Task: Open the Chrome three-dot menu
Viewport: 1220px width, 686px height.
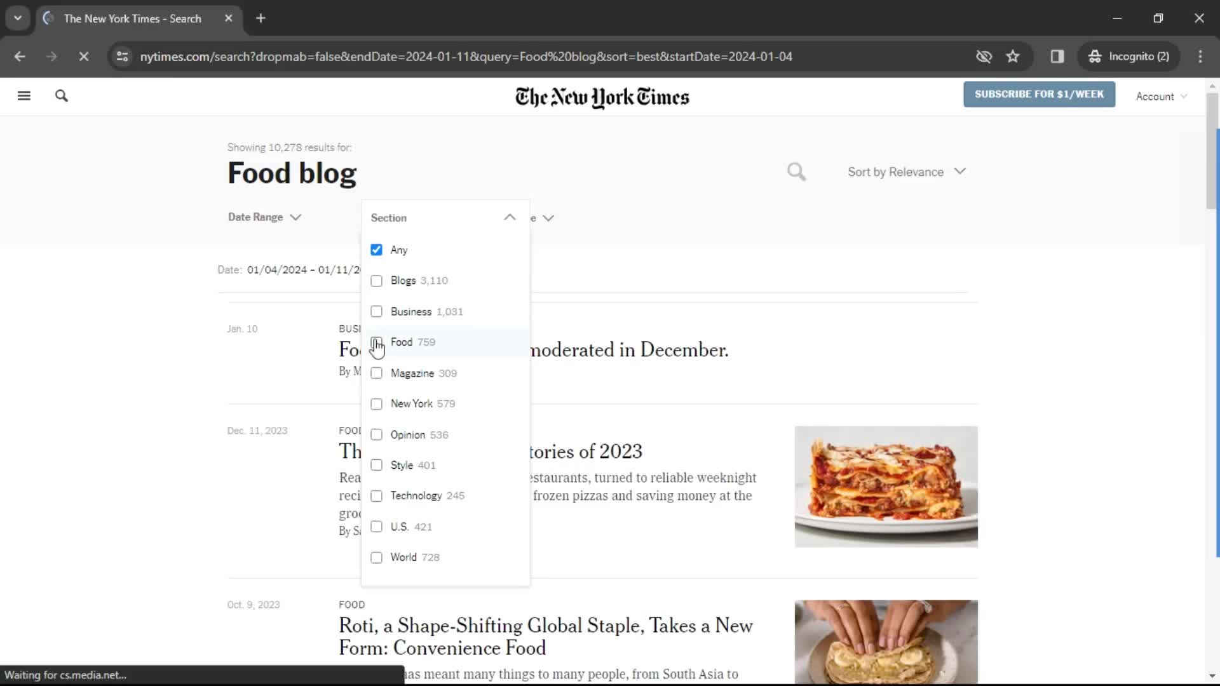Action: (x=1200, y=57)
